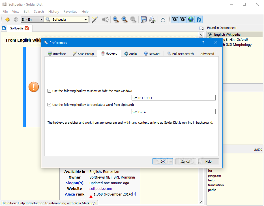This screenshot has width=264, height=206.
Task: Click the Help button in Preferences
Action: click(209, 161)
